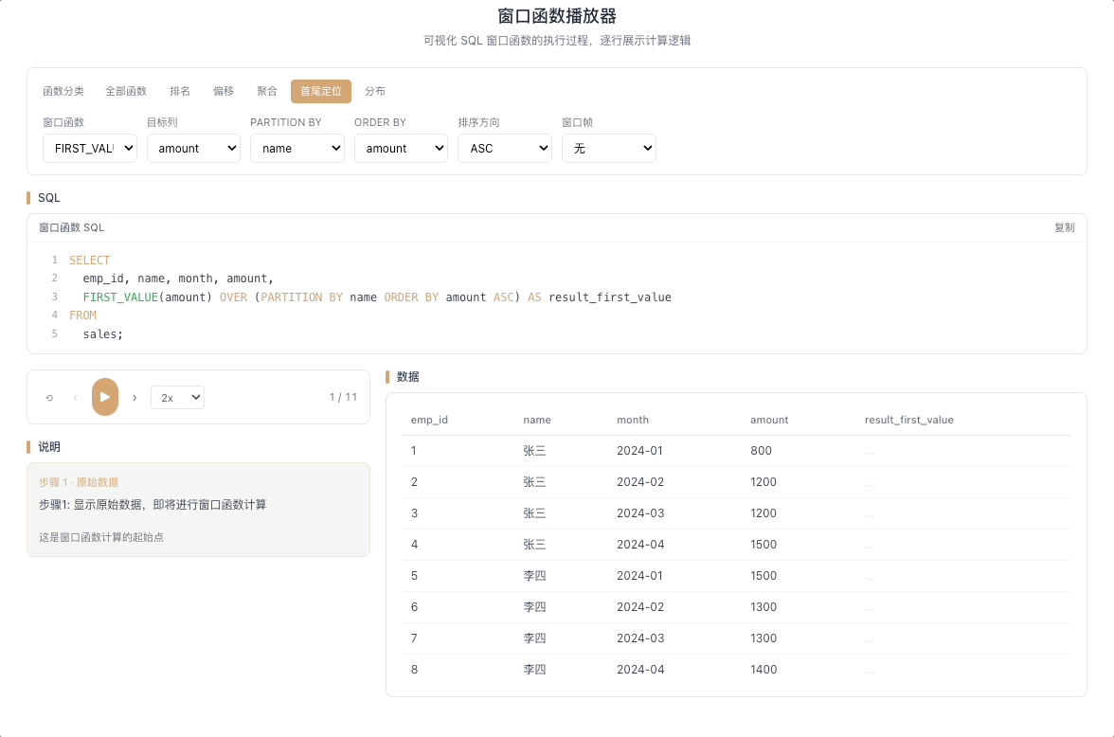Image resolution: width=1114 pixels, height=737 pixels.
Task: Click emp_id 4 cell
Action: [414, 545]
